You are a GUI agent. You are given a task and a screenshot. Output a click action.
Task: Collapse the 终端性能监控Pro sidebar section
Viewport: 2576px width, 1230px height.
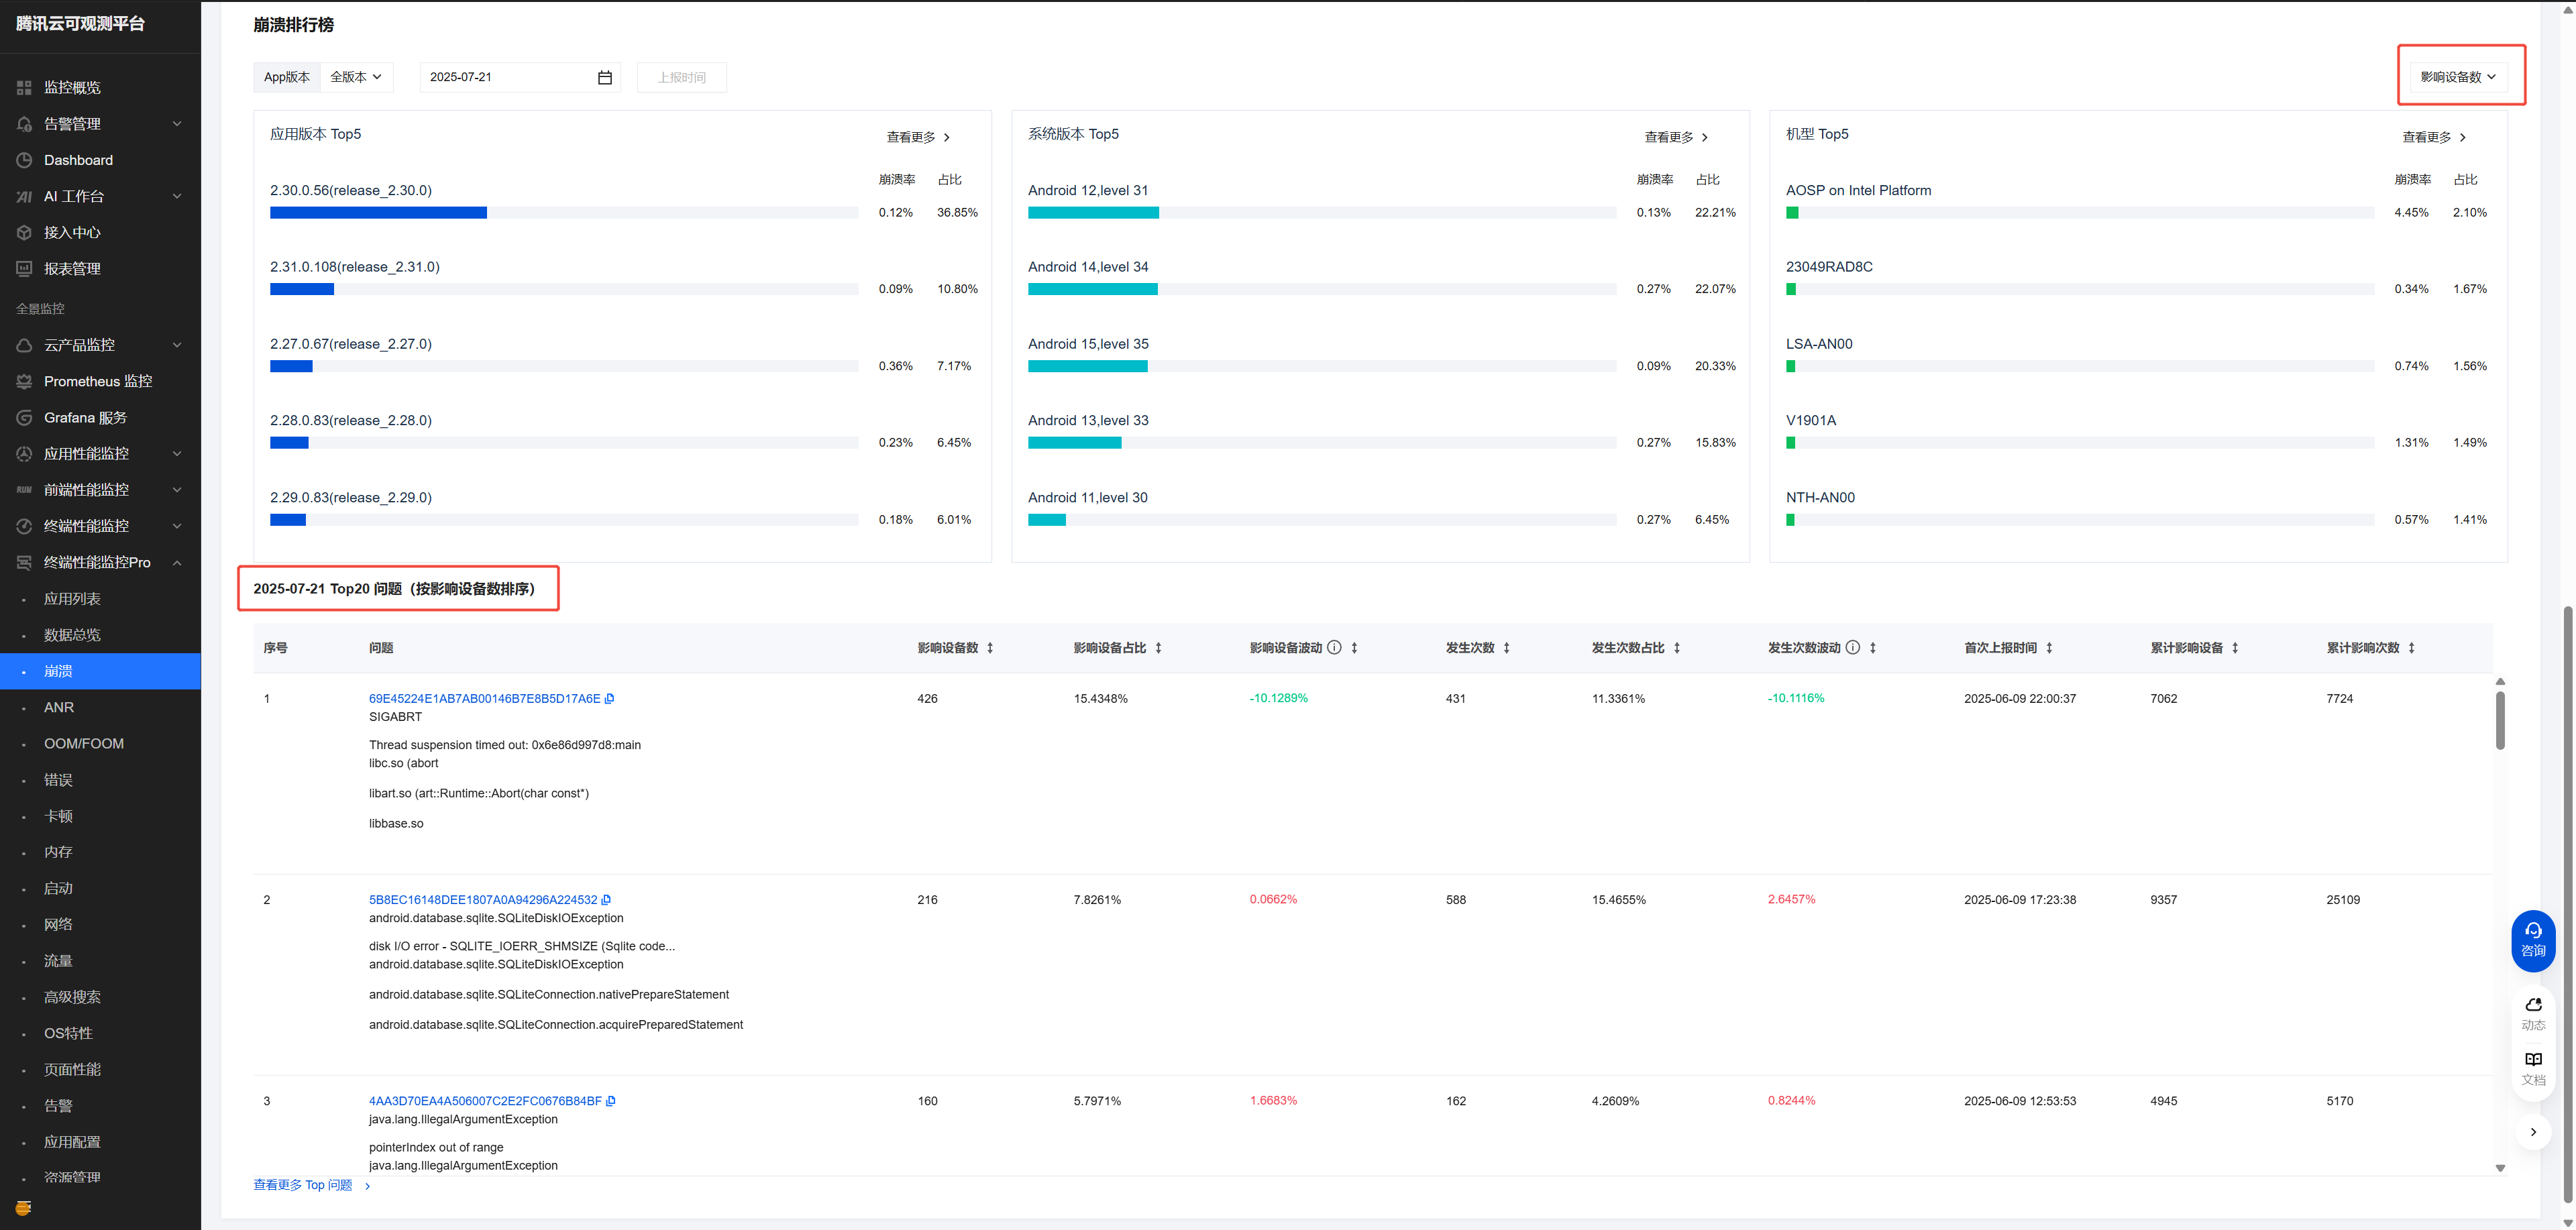point(177,563)
